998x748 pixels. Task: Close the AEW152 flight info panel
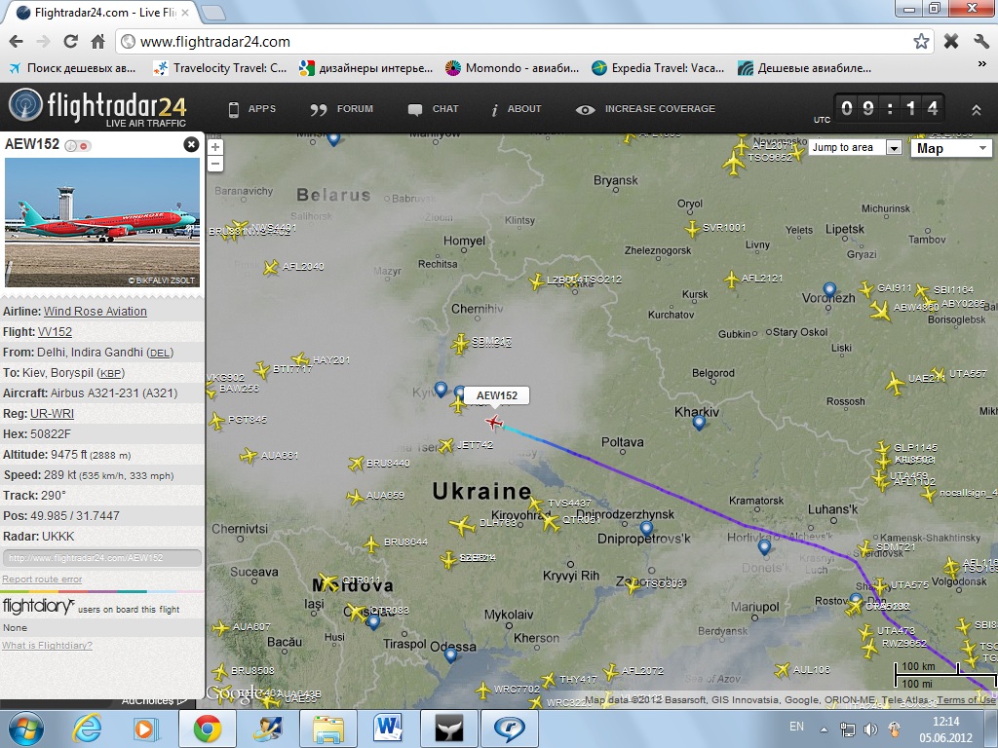click(x=191, y=144)
